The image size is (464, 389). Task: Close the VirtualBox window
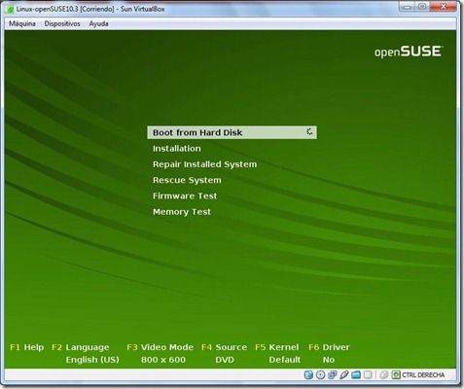[x=444, y=7]
